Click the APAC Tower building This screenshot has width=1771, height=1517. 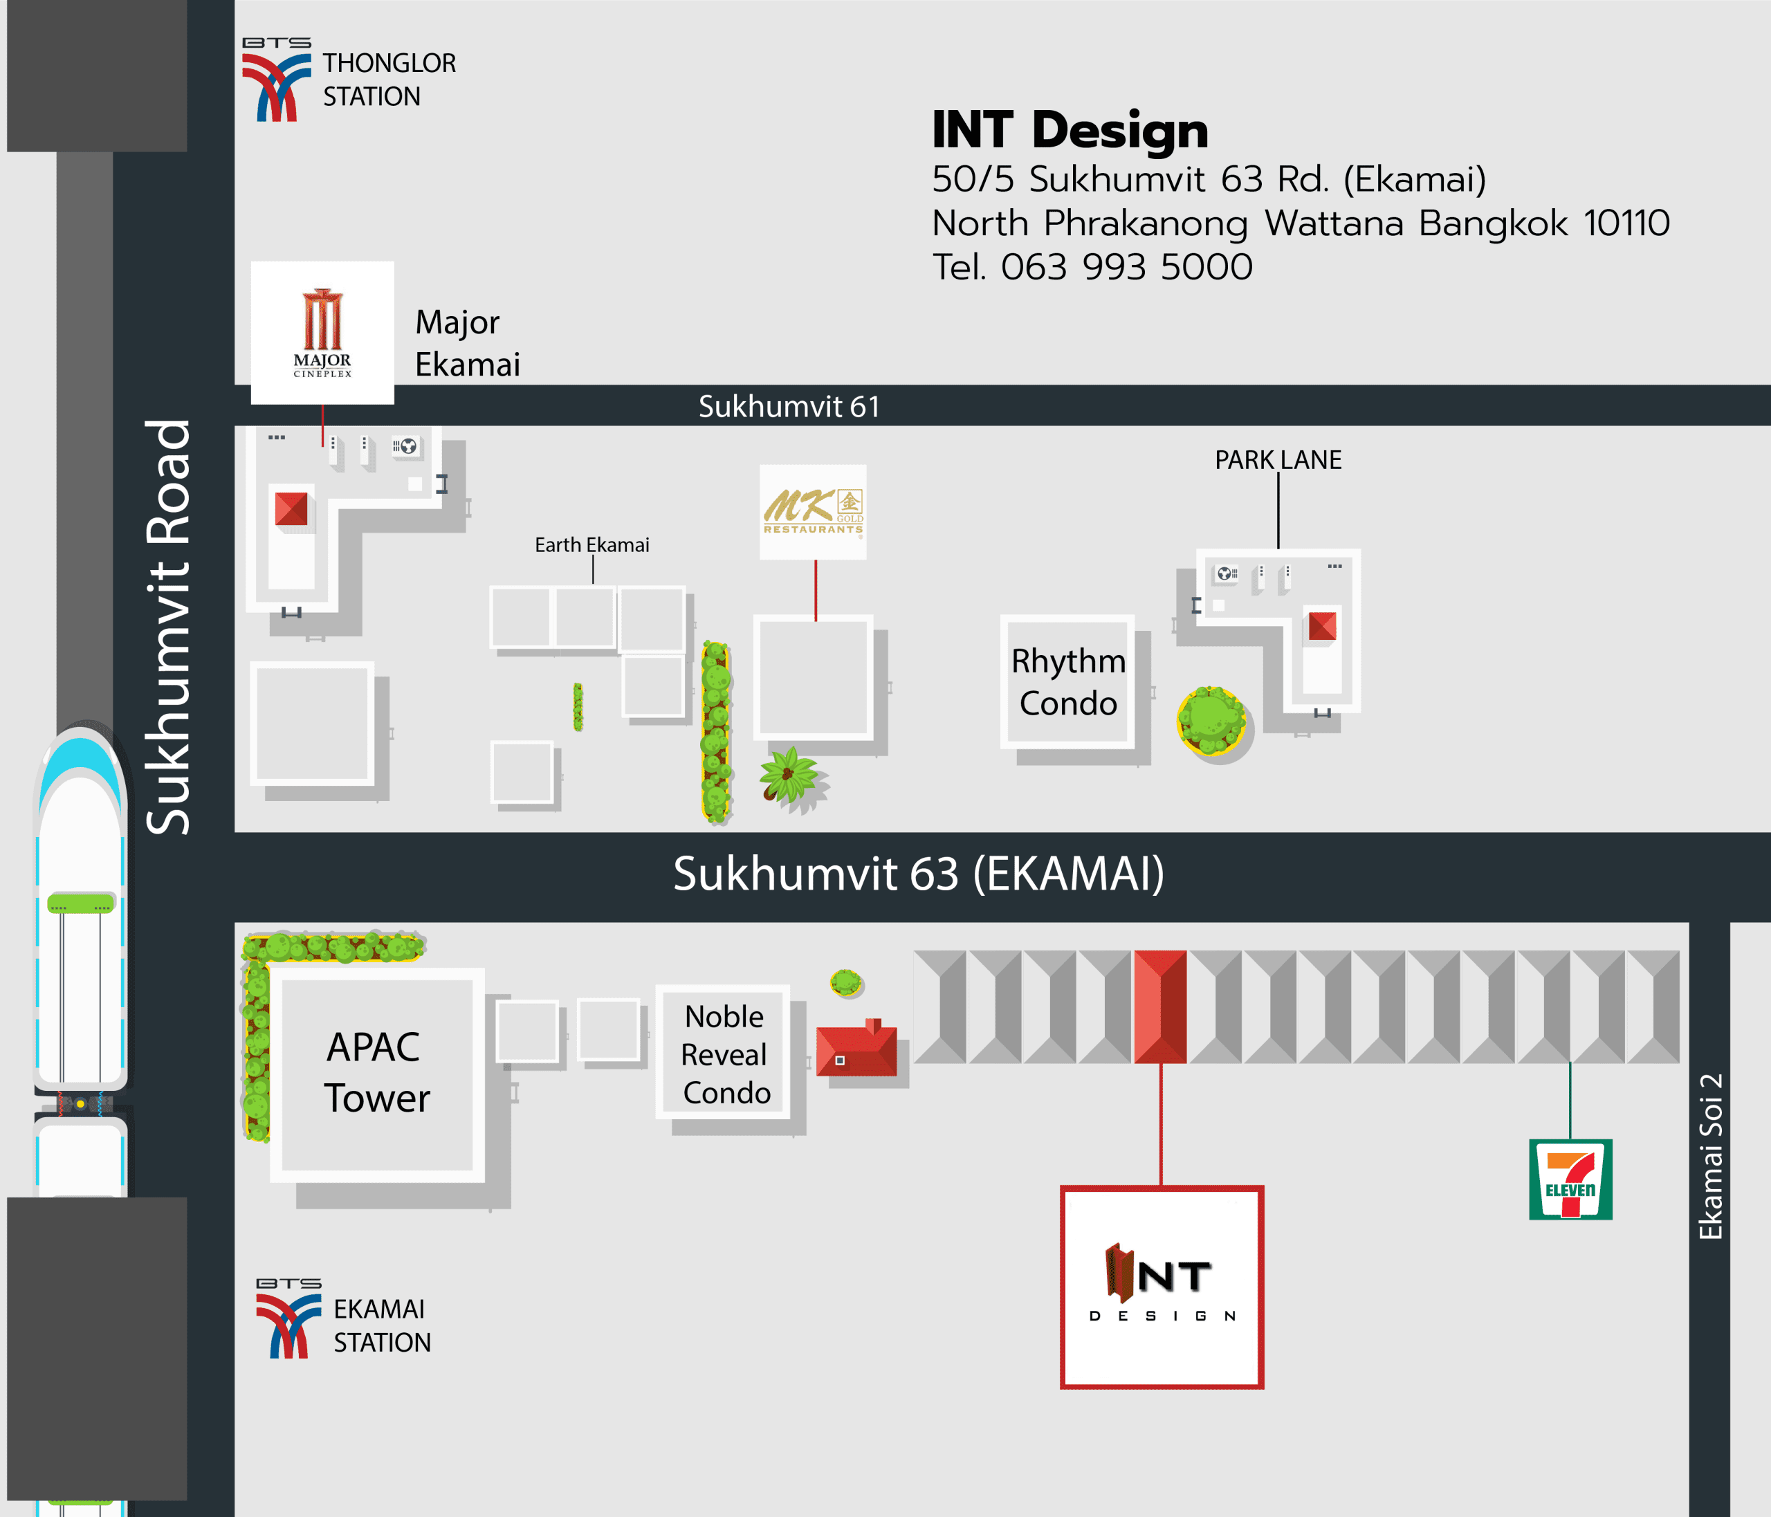(377, 1074)
